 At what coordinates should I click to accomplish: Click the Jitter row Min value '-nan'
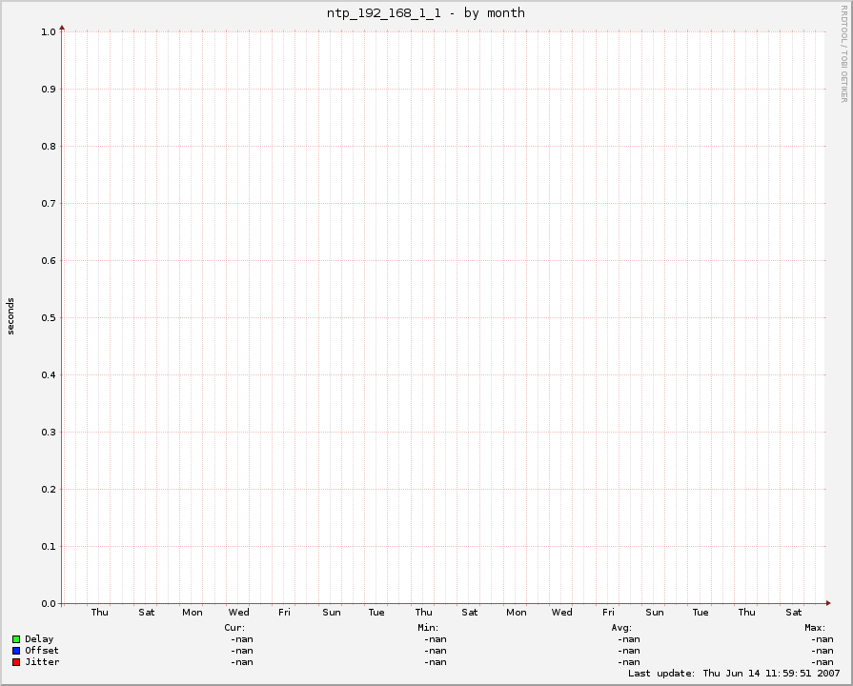click(436, 662)
